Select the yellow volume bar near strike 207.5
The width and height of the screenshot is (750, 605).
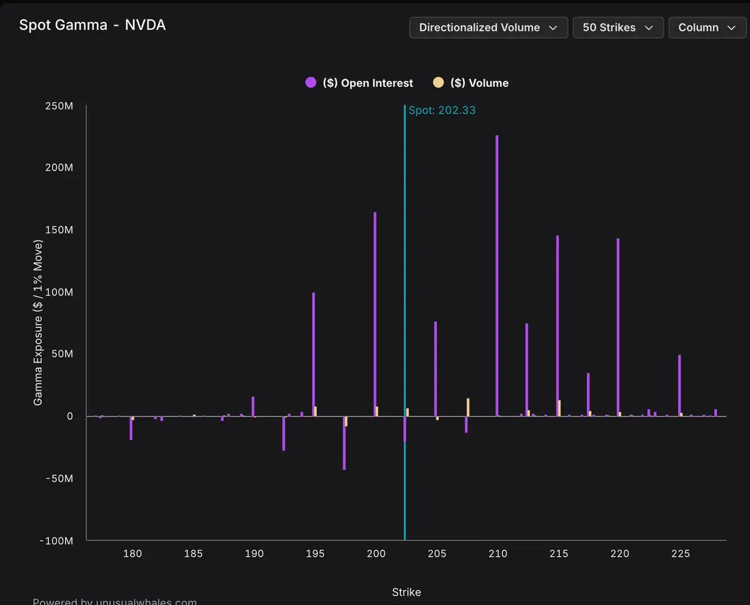468,407
